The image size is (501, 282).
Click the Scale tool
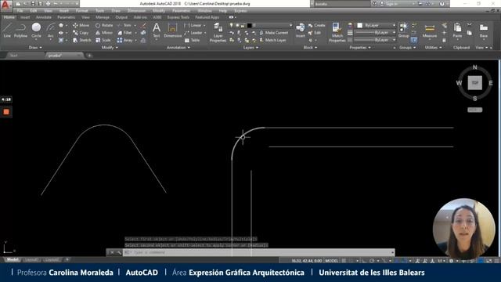click(103, 40)
